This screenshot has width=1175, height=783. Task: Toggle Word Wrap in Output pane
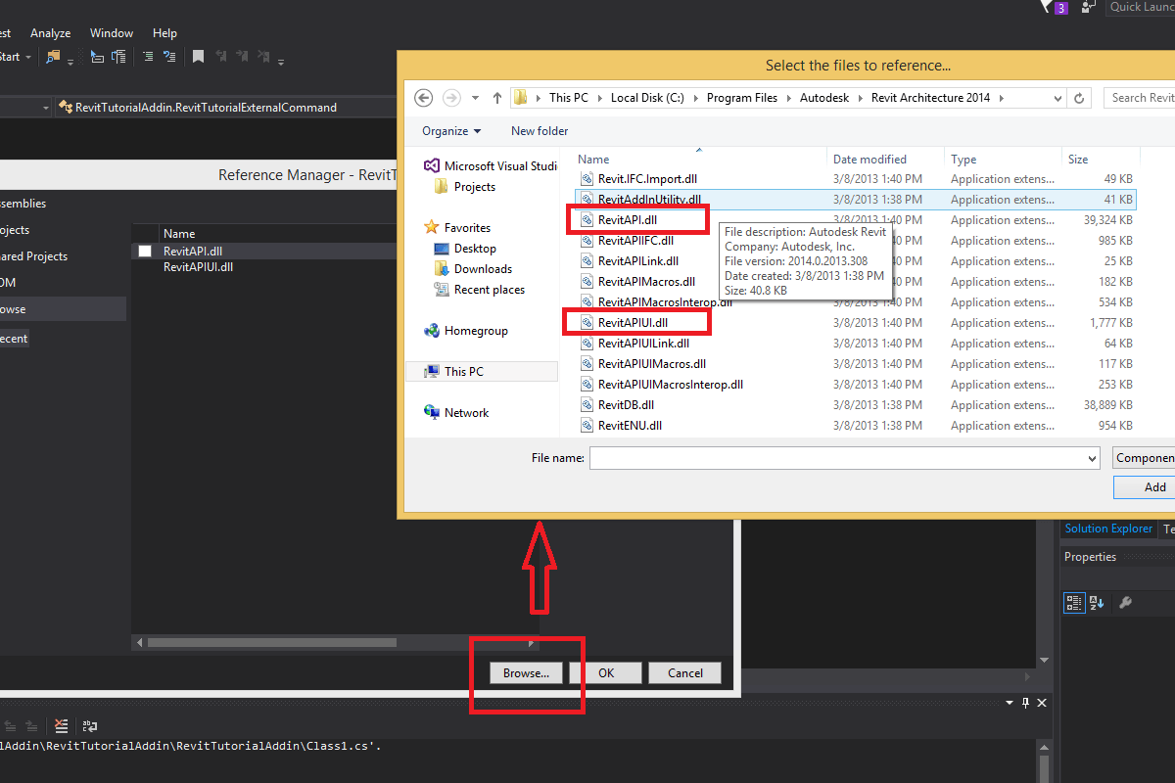point(90,725)
